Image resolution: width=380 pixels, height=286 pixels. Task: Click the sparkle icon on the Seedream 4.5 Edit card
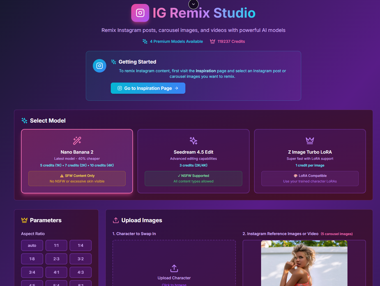click(x=193, y=141)
